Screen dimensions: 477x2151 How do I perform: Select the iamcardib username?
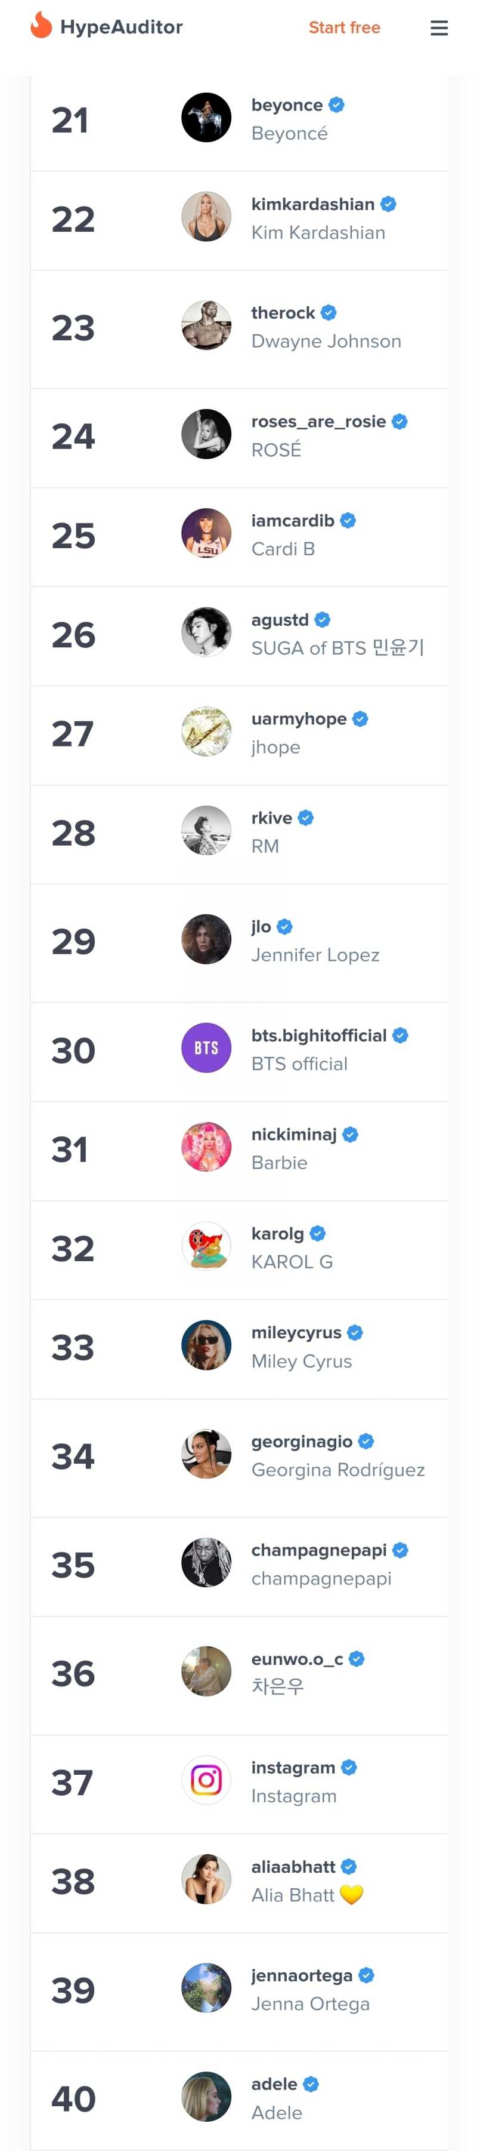(293, 521)
